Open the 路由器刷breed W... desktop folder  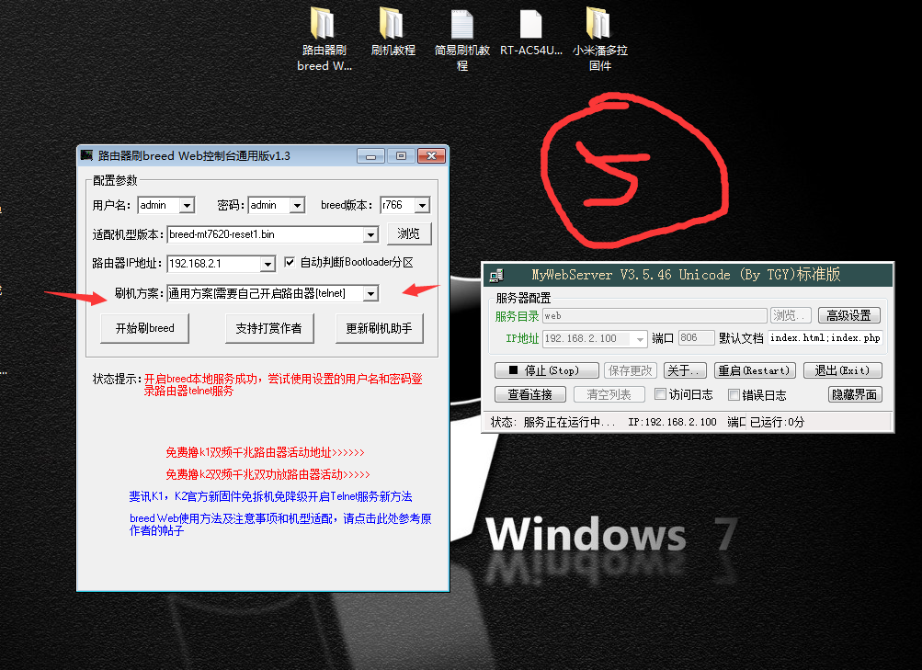[x=324, y=40]
